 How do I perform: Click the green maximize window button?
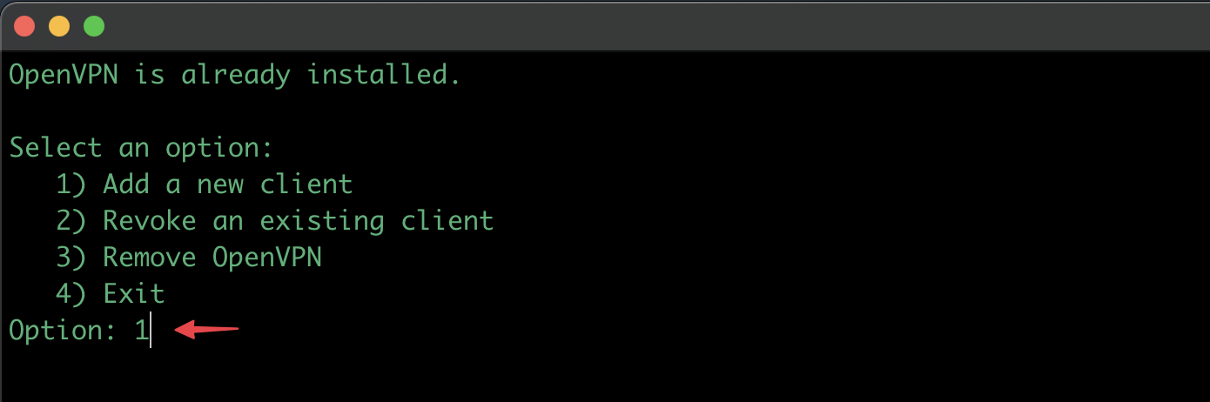point(94,26)
